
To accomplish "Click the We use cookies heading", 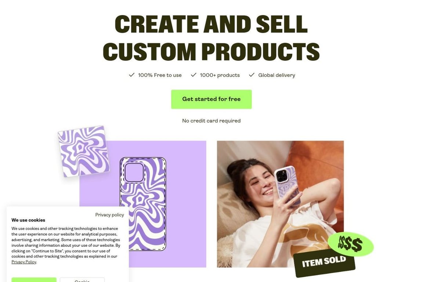I will pos(28,220).
